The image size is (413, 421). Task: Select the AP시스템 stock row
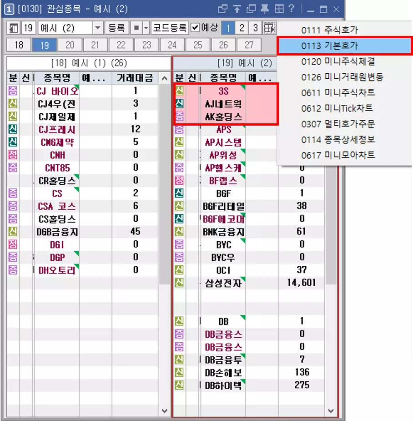249,142
